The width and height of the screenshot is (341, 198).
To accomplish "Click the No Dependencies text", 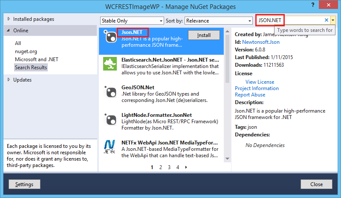I will 265,145.
